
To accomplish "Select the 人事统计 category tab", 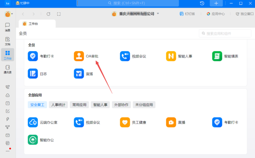I will pyautogui.click(x=58, y=105).
